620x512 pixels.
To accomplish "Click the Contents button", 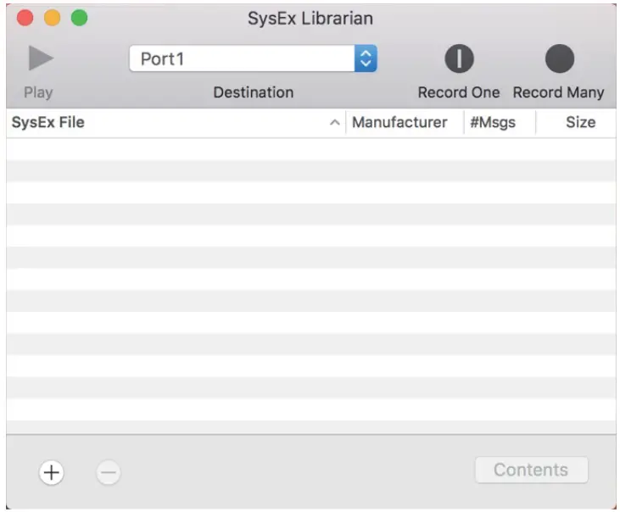I will point(531,470).
